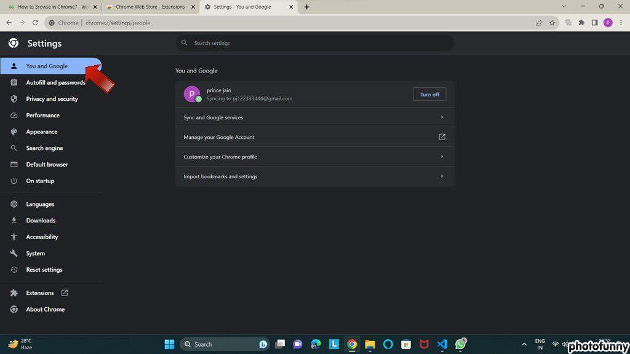
Task: Open Reset settings section
Action: tap(50, 270)
